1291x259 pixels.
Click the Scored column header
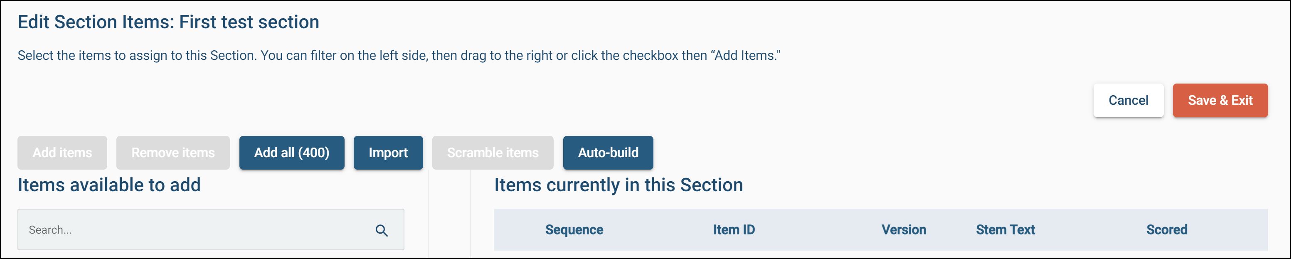1166,230
